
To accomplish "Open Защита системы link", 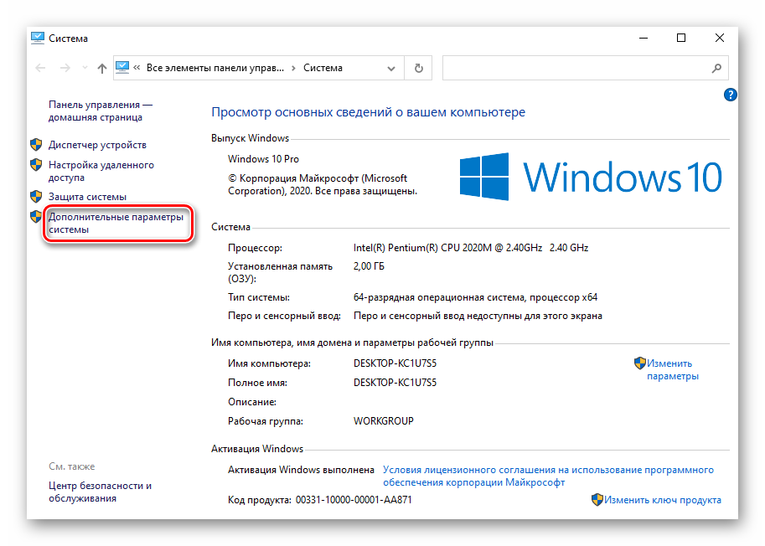I will 87,197.
